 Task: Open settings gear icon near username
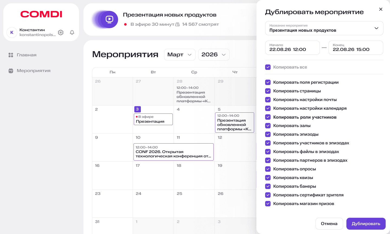tap(61, 32)
